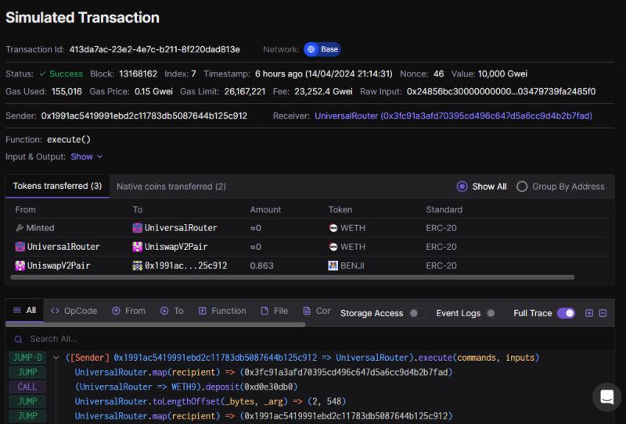Click UniversalRouter avatar icon in Minted row
The width and height of the screenshot is (626, 424).
pyautogui.click(x=138, y=228)
